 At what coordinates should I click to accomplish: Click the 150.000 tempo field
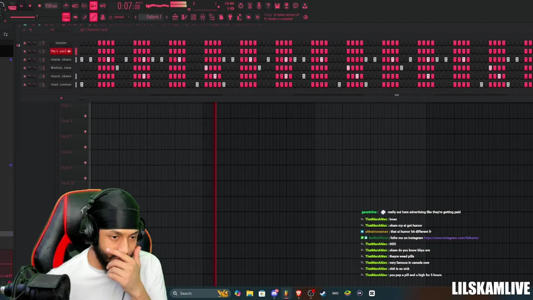(x=51, y=6)
